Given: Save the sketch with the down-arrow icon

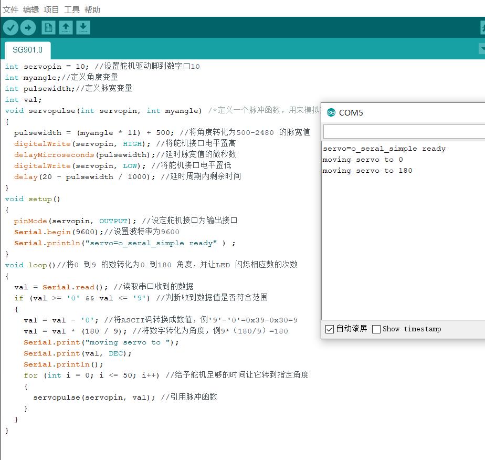Looking at the screenshot, I should (83, 27).
